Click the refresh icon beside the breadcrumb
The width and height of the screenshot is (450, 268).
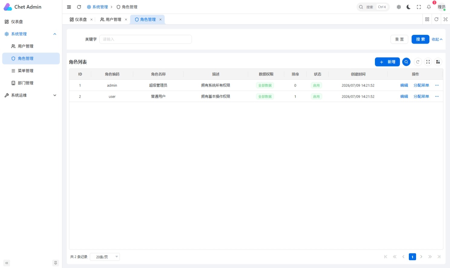pyautogui.click(x=79, y=7)
